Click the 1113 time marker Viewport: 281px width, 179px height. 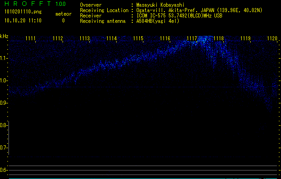pos(84,38)
